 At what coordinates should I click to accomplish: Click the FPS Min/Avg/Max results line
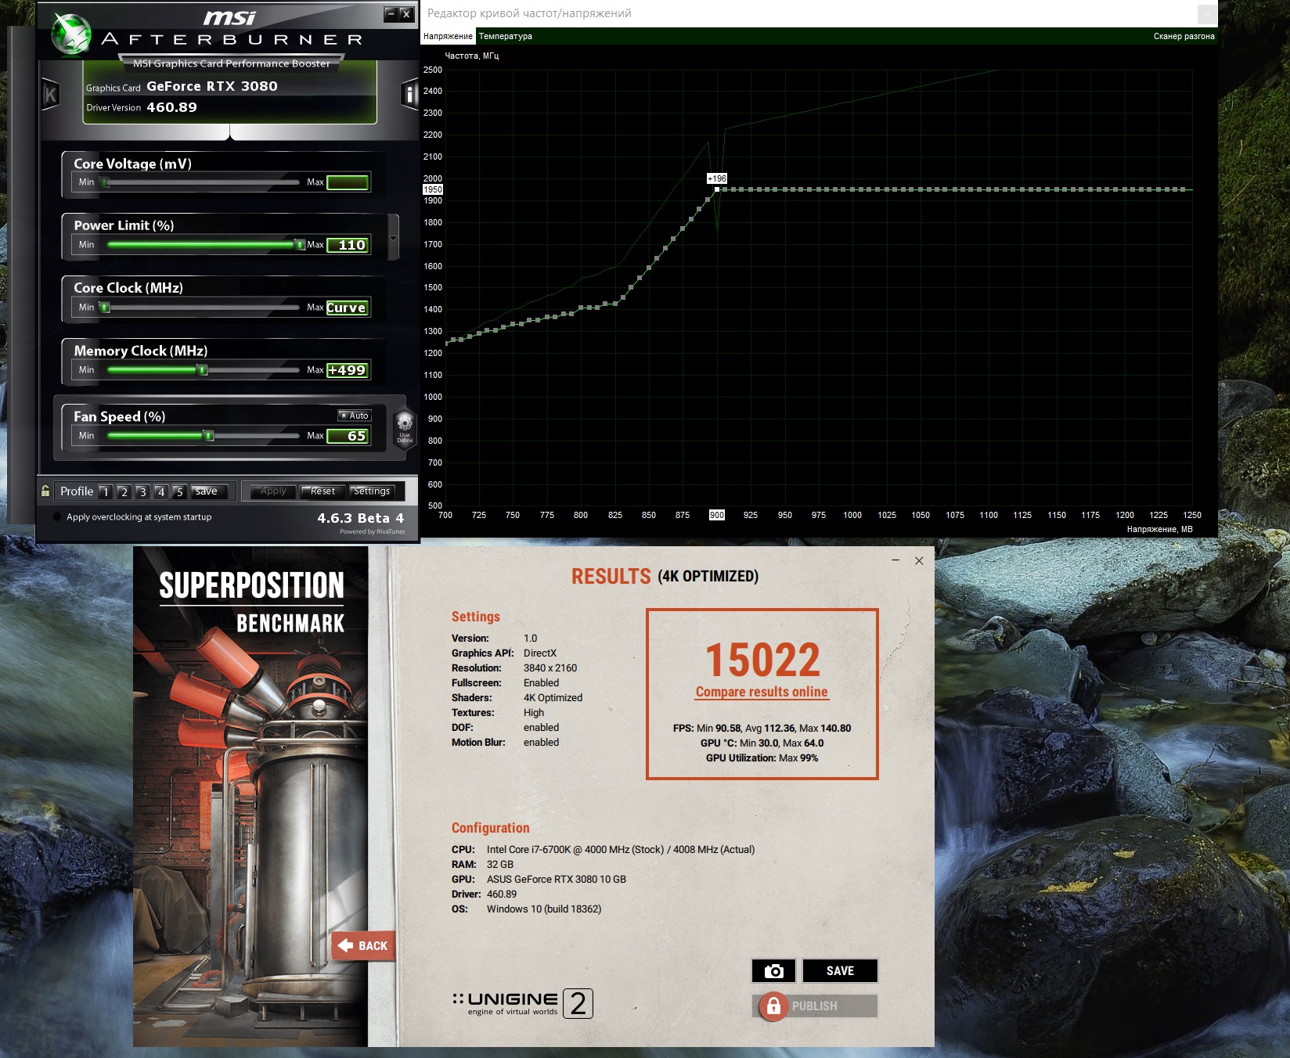coord(762,729)
